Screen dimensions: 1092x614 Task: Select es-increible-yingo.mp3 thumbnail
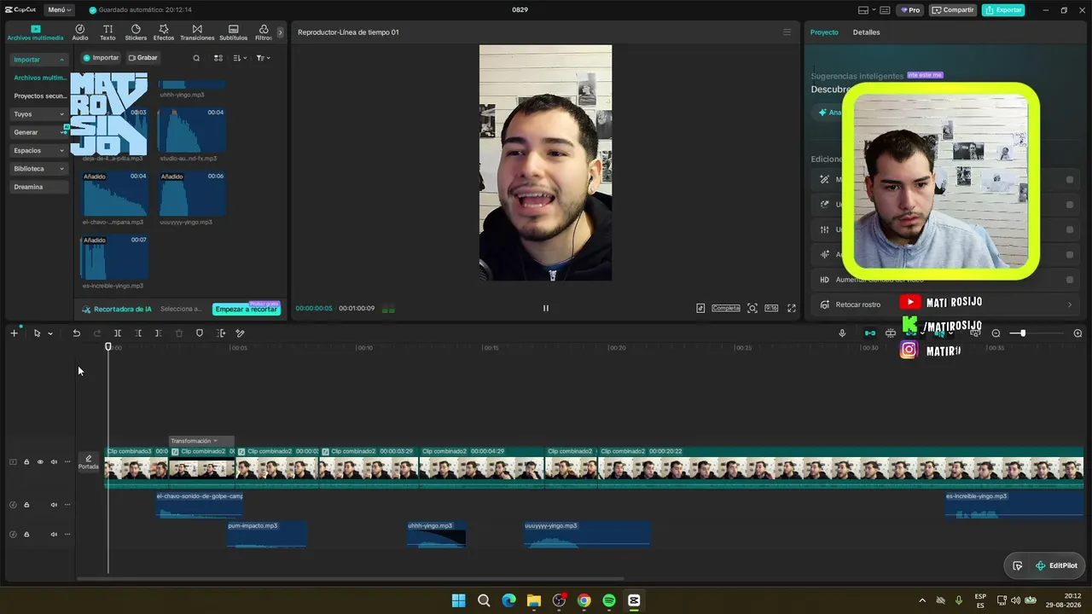(114, 258)
